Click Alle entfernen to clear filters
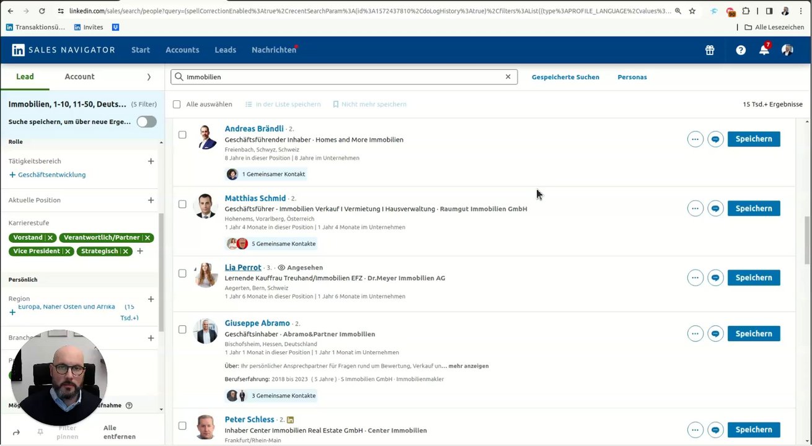This screenshot has height=446, width=812. tap(119, 432)
